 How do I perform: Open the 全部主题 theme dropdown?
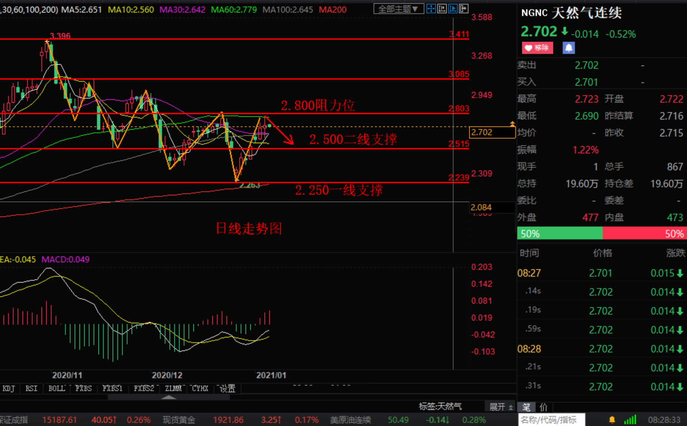(x=399, y=8)
